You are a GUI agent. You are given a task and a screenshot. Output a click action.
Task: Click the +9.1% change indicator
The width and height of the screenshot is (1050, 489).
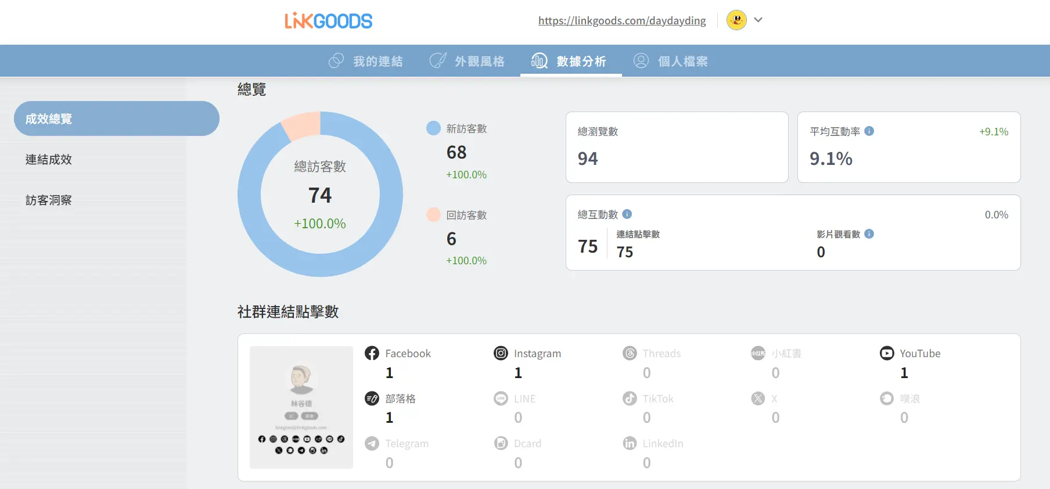994,132
